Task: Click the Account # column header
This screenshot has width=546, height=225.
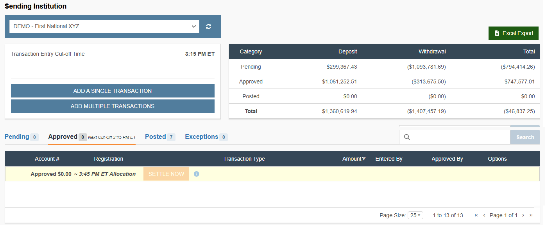Action: [47, 159]
